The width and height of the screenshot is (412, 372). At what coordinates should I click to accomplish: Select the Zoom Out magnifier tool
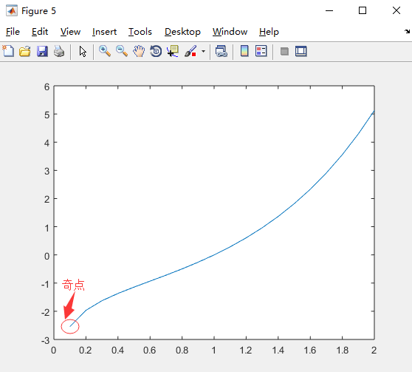coord(122,51)
